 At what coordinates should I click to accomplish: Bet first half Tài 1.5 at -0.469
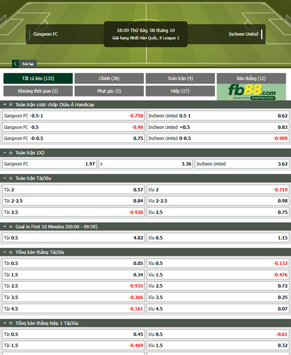pyautogui.click(x=73, y=345)
